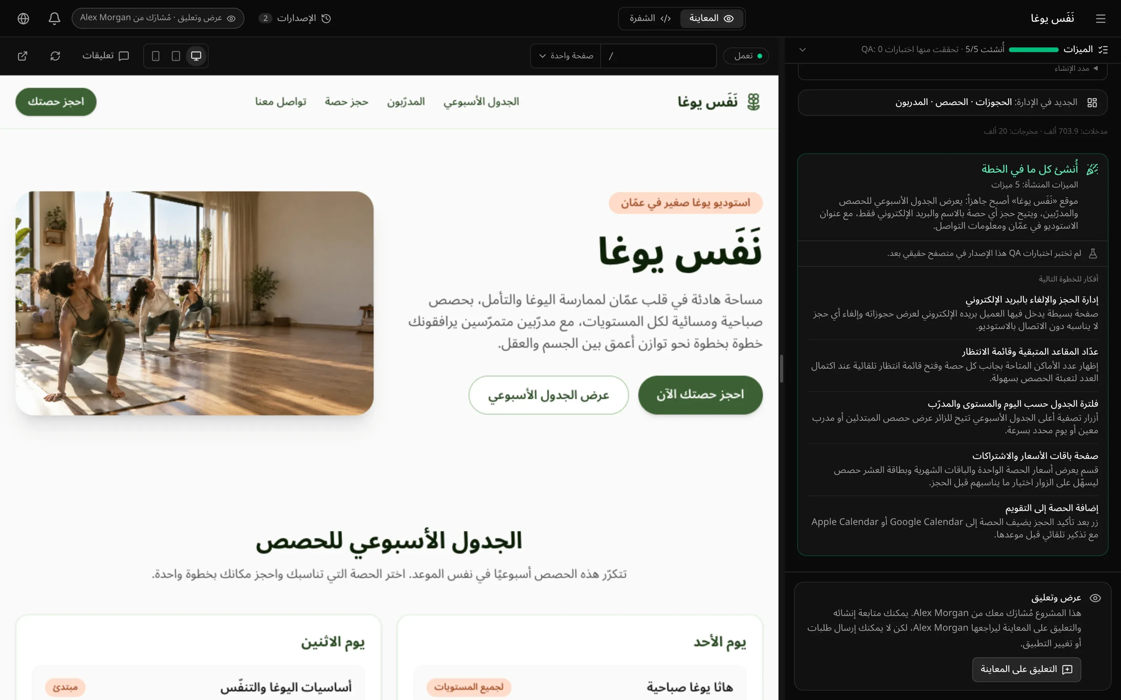The height and width of the screenshot is (700, 1121).
Task: Open the تواصل معنا nav link
Action: coord(281,102)
